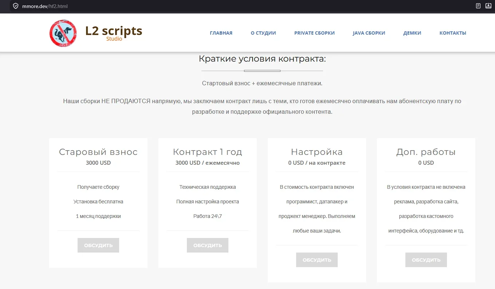The image size is (495, 289).
Task: Click the mmore.dev/hf2.html address field
Action: (45, 6)
